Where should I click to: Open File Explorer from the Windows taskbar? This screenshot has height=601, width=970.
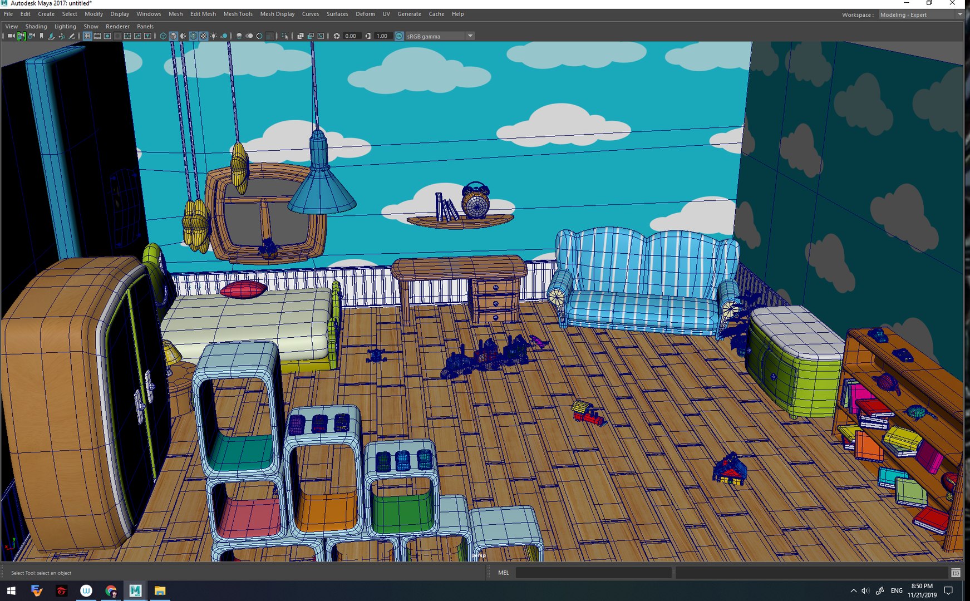pos(160,590)
